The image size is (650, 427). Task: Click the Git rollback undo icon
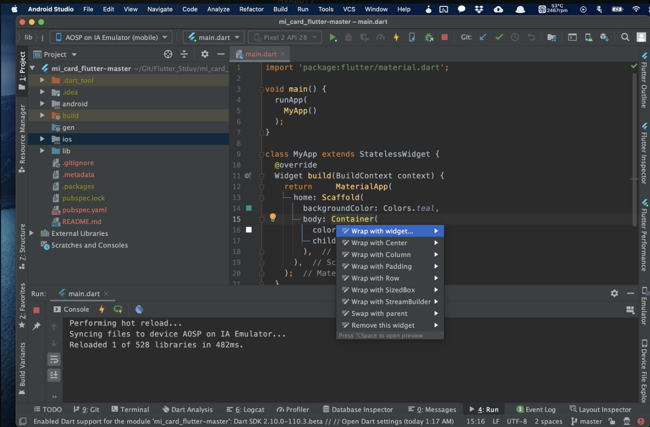[x=531, y=37]
